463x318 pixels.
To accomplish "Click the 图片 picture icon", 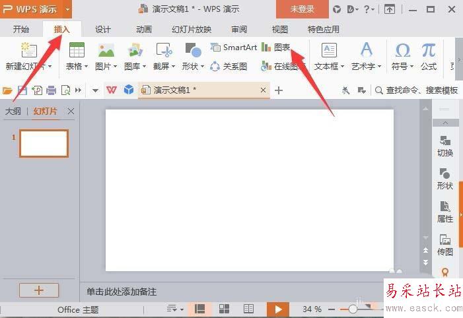I will click(x=106, y=50).
